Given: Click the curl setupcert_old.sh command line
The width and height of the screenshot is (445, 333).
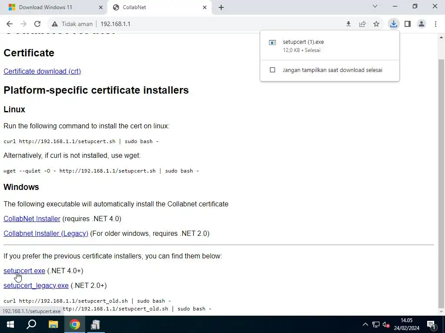Looking at the screenshot, I should (x=87, y=301).
